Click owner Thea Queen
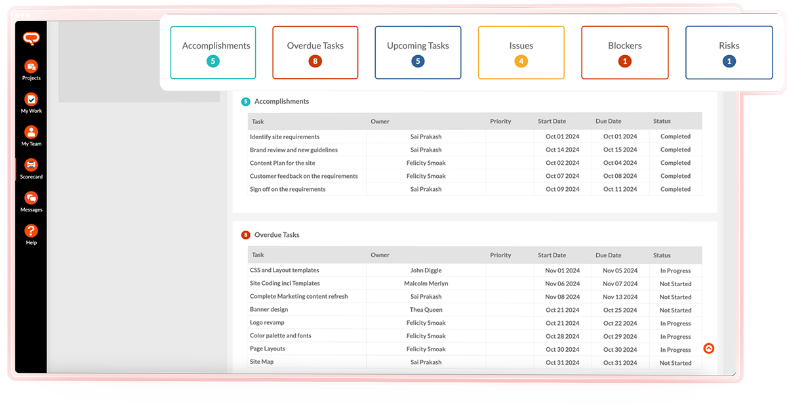This screenshot has width=787, height=405. [426, 310]
